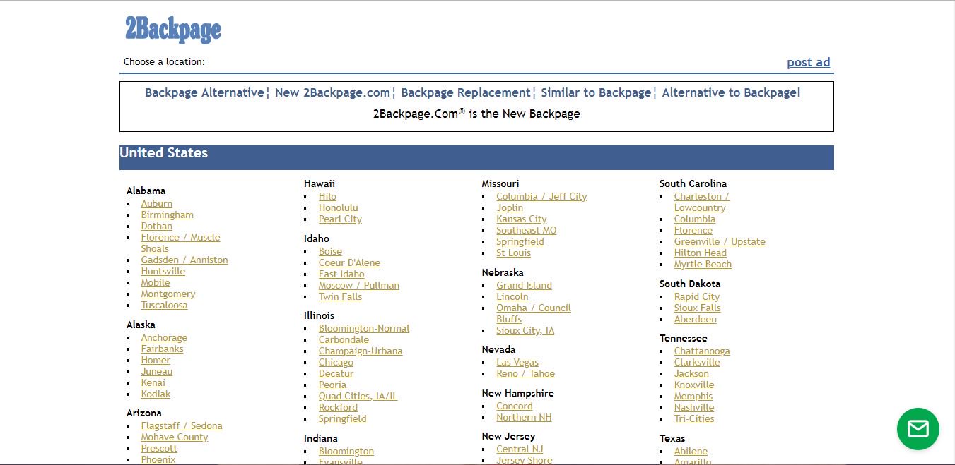Select Las Vegas link
Screen dimensions: 955x465
(517, 362)
